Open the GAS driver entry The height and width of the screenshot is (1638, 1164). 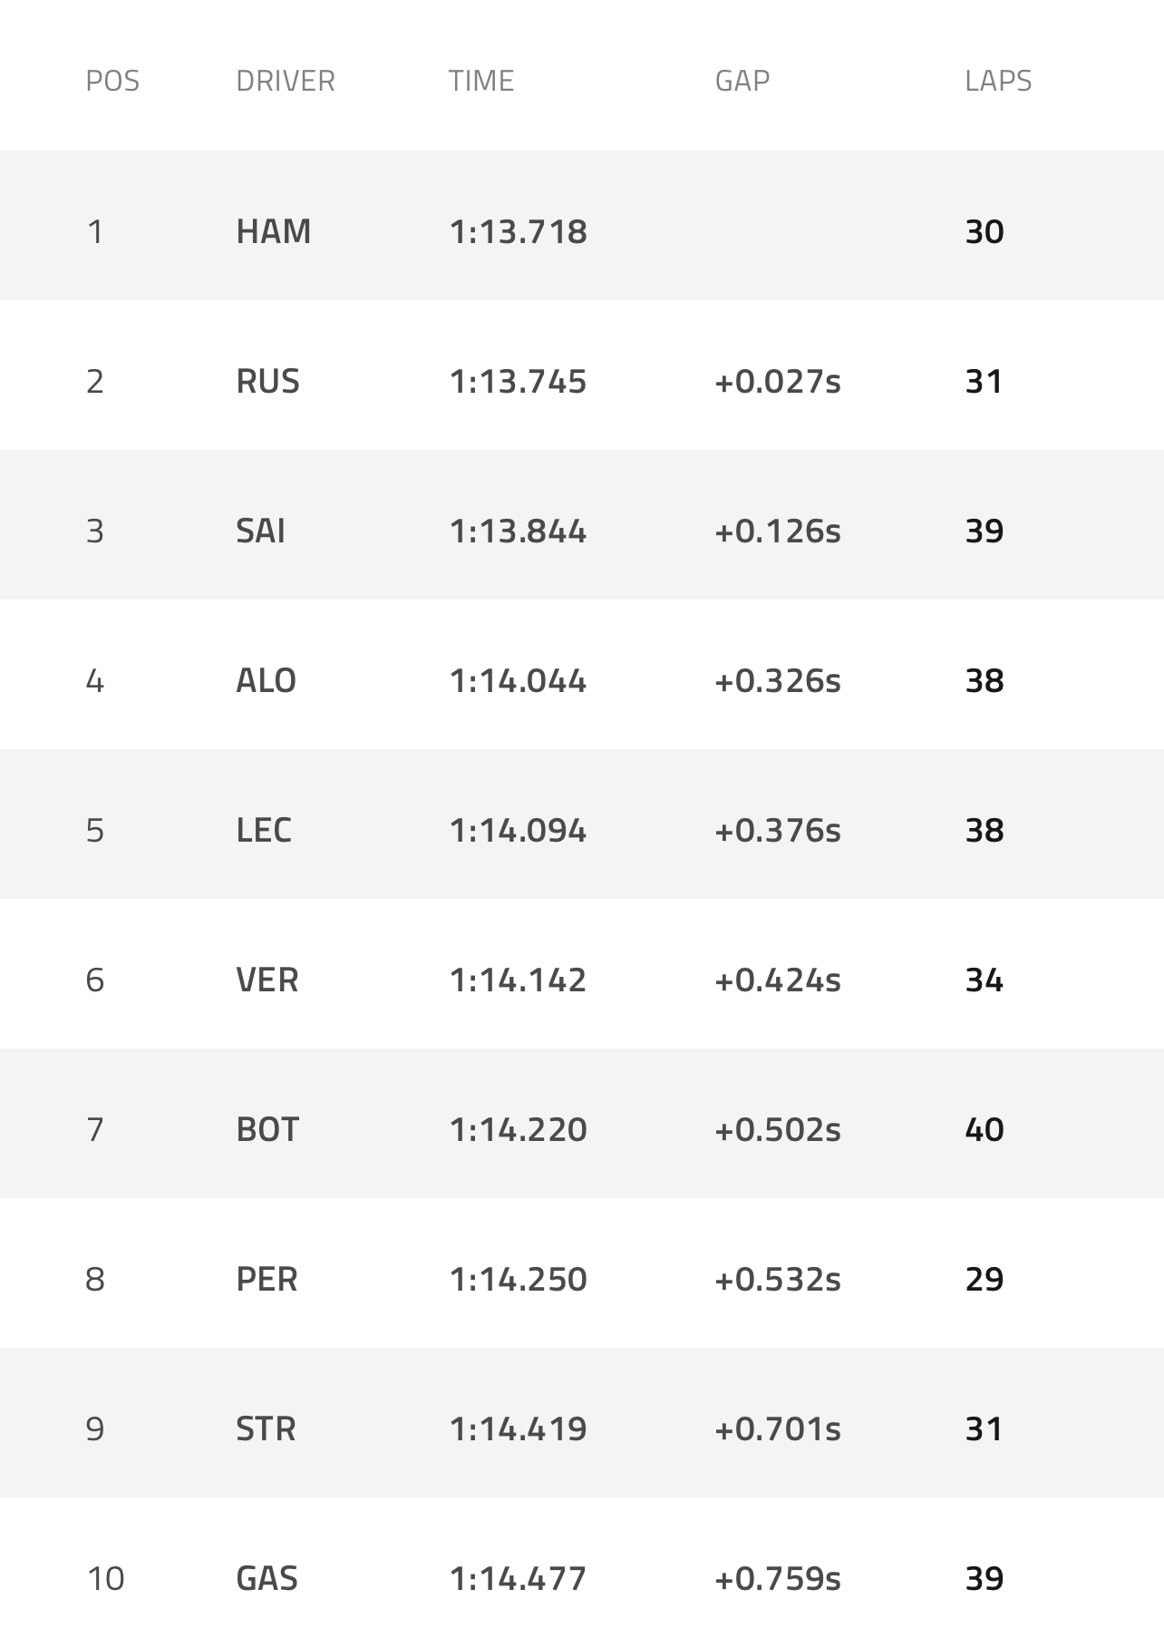(267, 1579)
